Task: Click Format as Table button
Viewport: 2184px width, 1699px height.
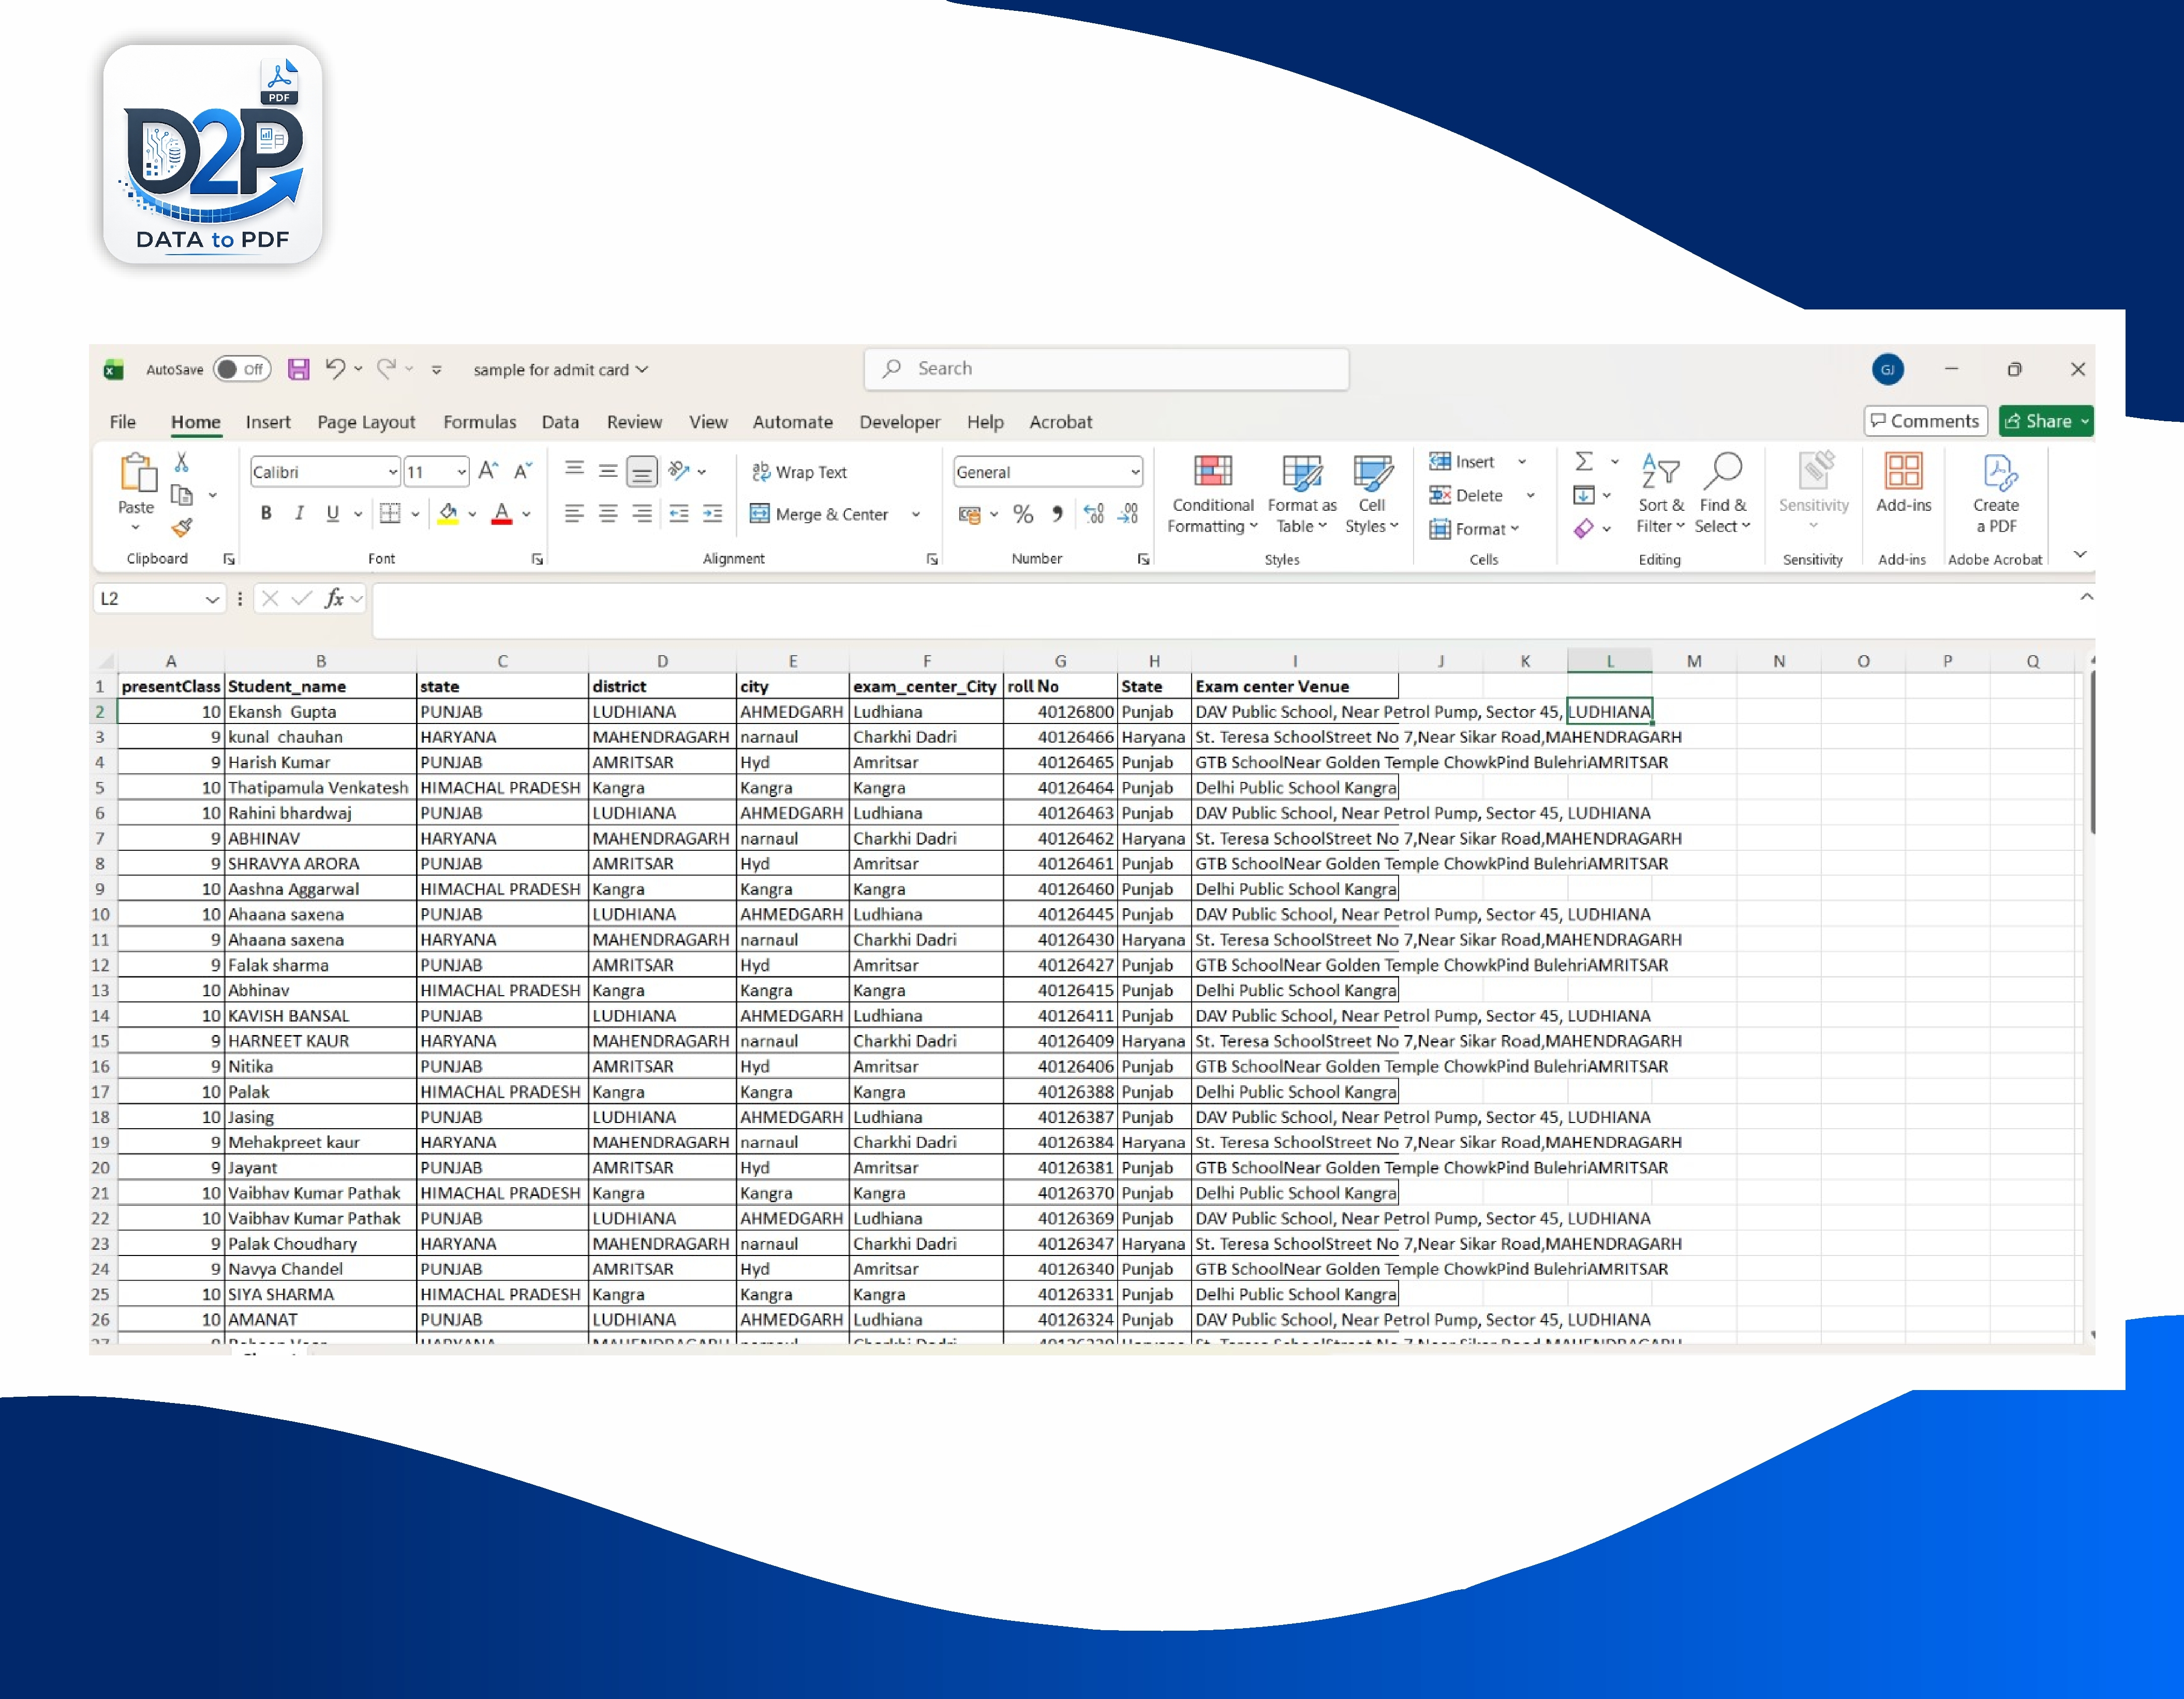Action: 1302,494
